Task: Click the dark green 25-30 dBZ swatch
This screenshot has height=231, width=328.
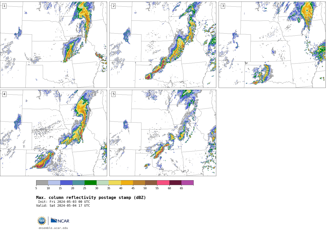Action: (x=90, y=183)
